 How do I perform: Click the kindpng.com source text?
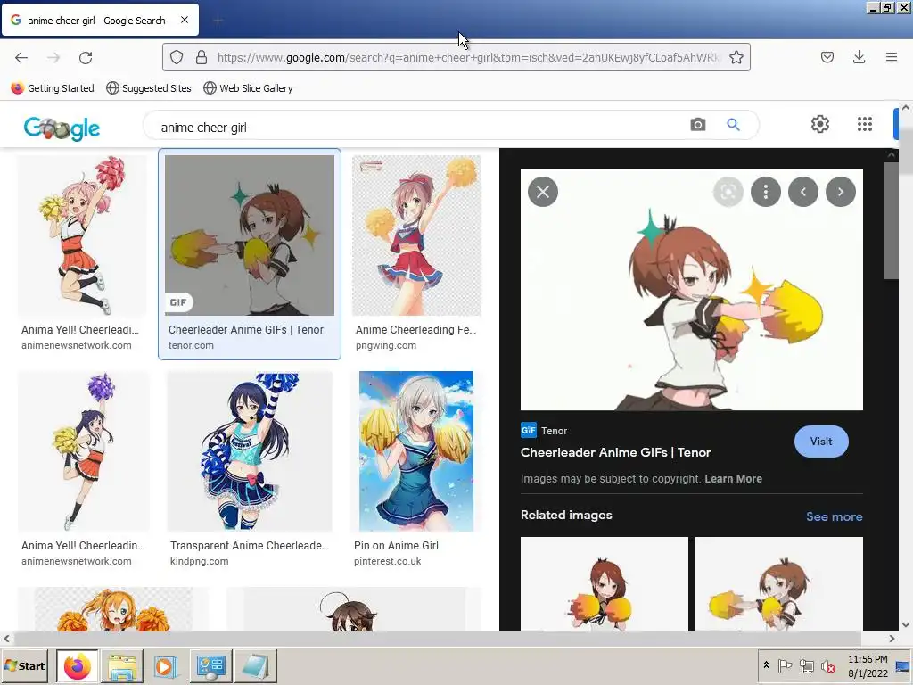coord(199,562)
